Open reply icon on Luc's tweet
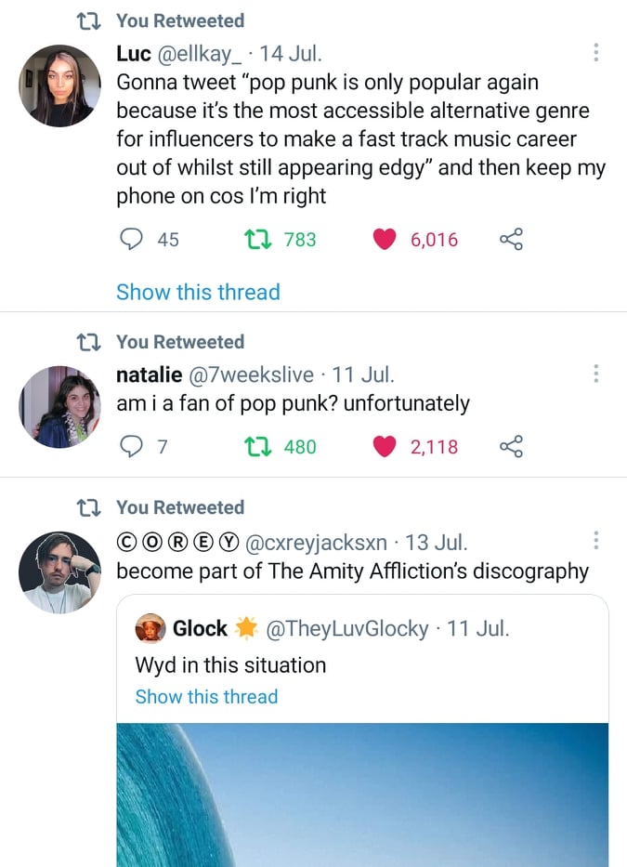Image resolution: width=627 pixels, height=867 pixels. click(131, 240)
